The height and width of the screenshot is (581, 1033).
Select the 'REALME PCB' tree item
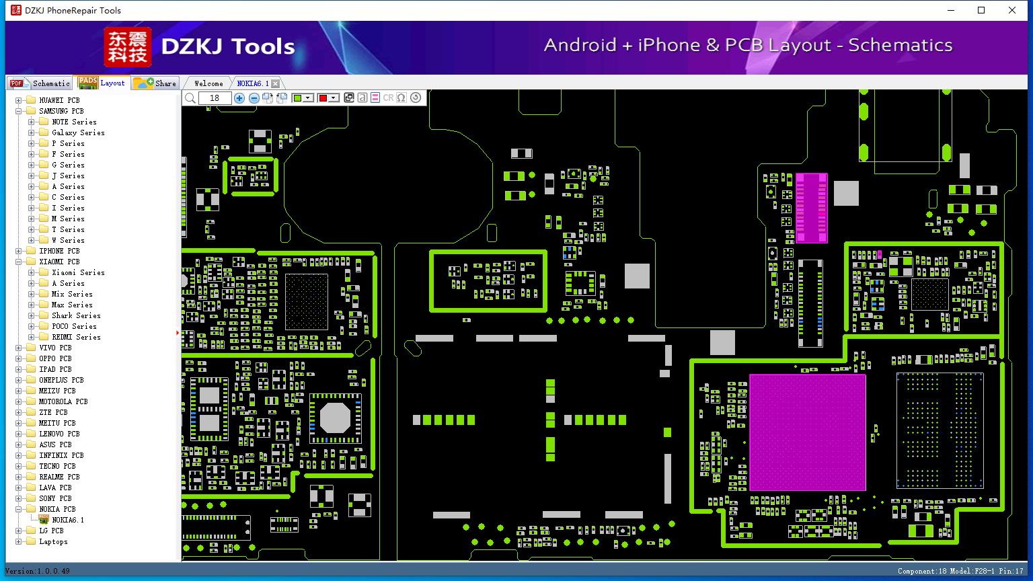(59, 477)
